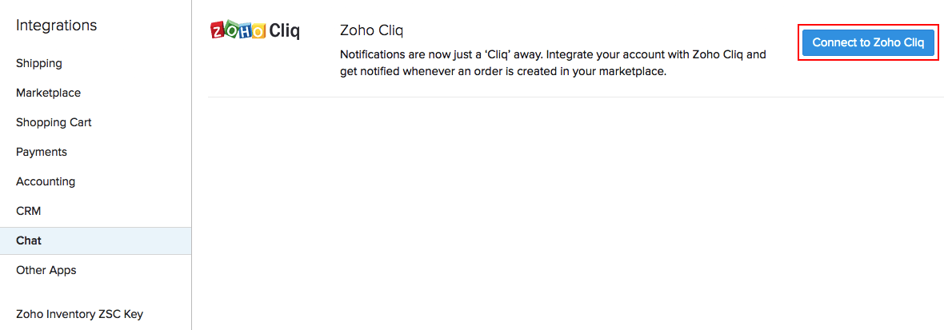Open Other Apps integrations
Viewport: 944px width, 330px height.
[x=46, y=270]
